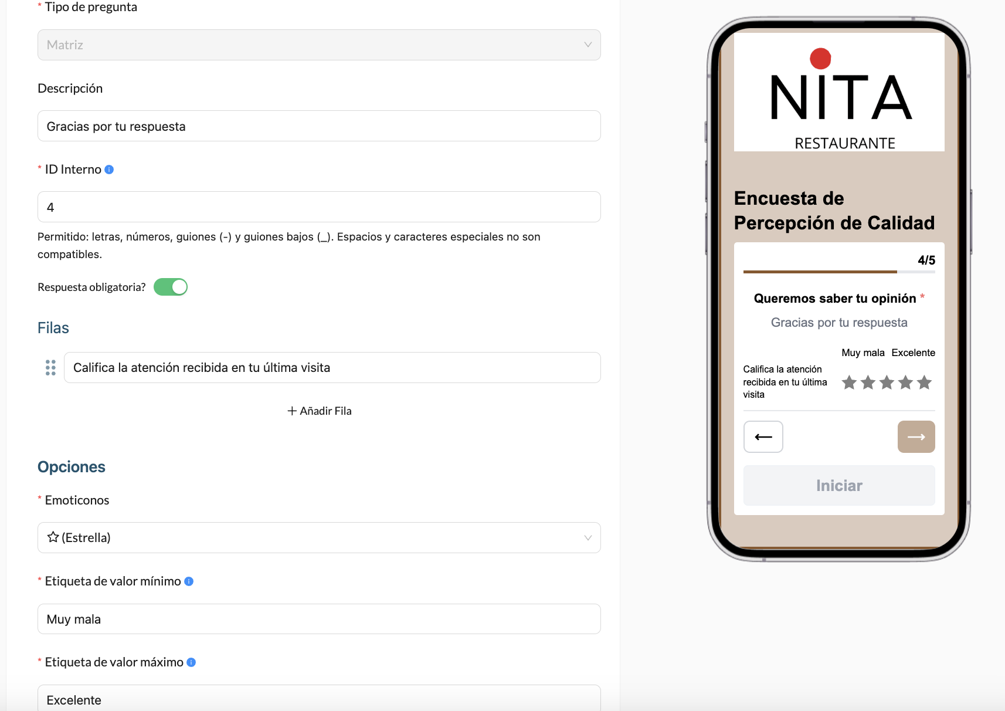Click the Encuesta de Percepción de Calidad heading
The image size is (1005, 711).
click(x=834, y=211)
